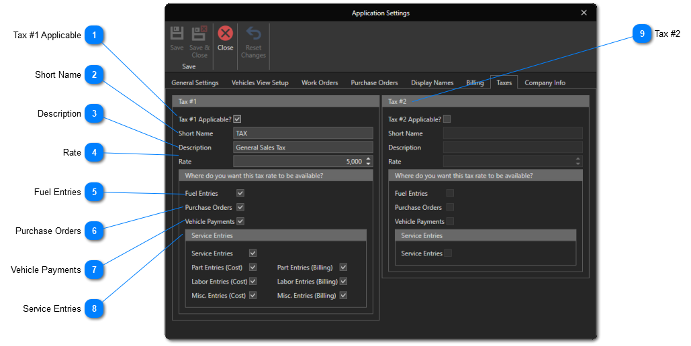Click the Save & Close icon
The width and height of the screenshot is (691, 346).
[199, 35]
